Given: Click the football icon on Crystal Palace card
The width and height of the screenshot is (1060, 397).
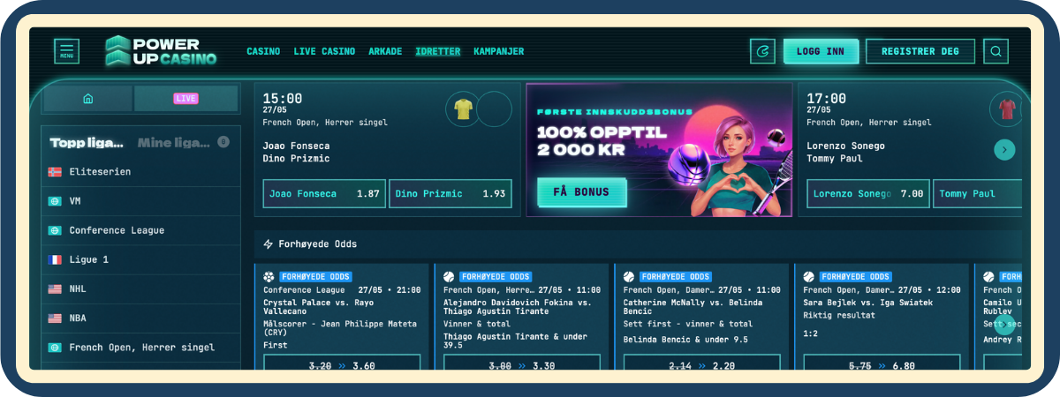Looking at the screenshot, I should click(x=269, y=276).
